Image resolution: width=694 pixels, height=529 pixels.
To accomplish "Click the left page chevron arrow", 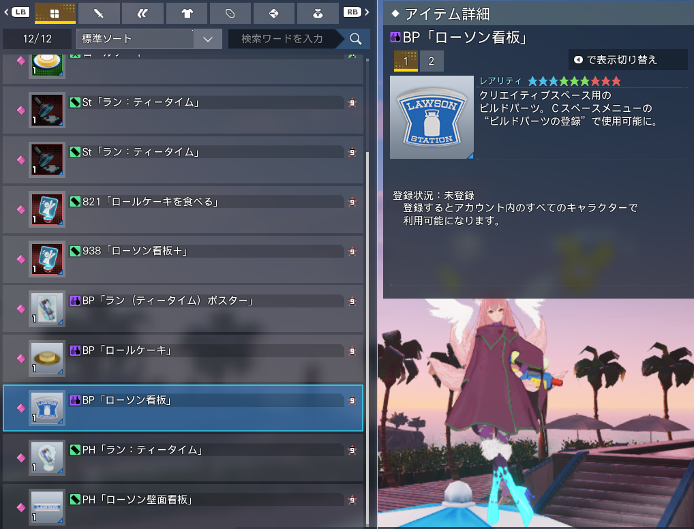I will [7, 13].
